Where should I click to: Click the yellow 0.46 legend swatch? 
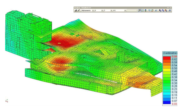pyautogui.click(x=167, y=70)
